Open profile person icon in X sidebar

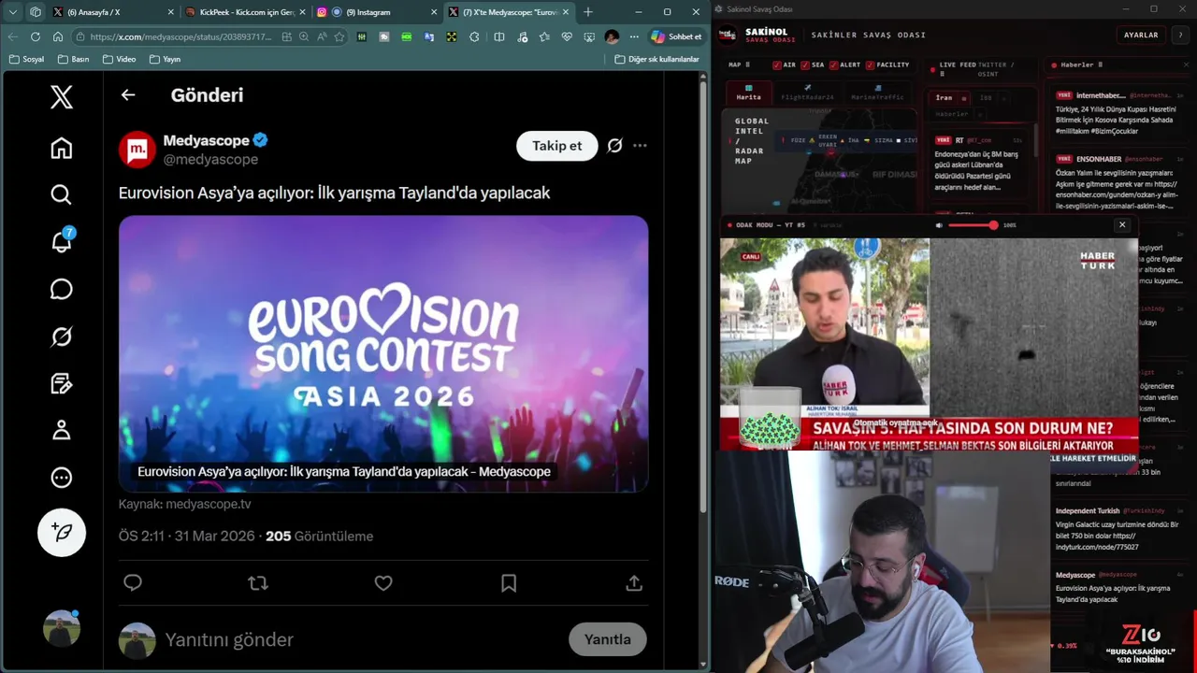[x=62, y=430]
